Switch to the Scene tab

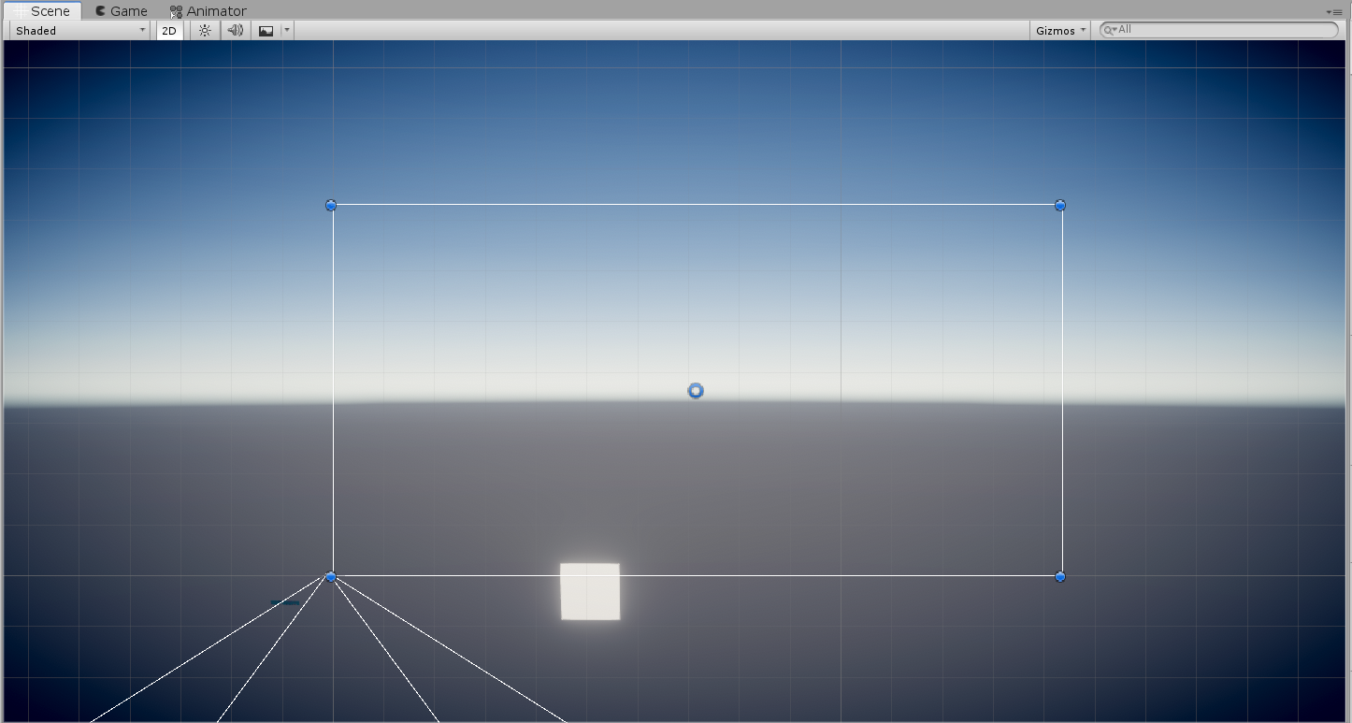42,11
